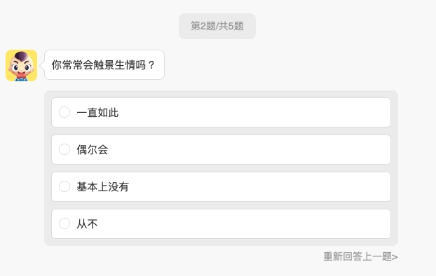Click the 第2题/共5题 progress badge
436x276 pixels.
(217, 26)
